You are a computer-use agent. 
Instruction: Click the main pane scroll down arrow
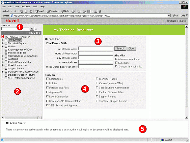187,117
